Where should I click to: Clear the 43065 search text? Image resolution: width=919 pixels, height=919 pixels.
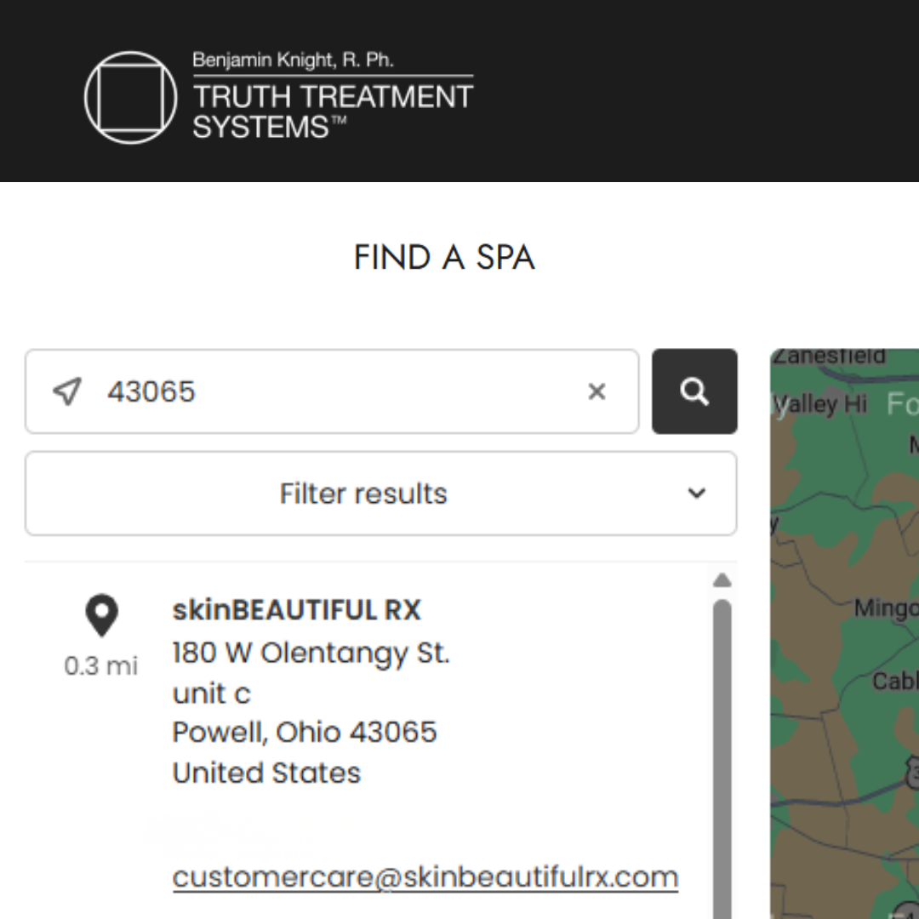(x=596, y=391)
